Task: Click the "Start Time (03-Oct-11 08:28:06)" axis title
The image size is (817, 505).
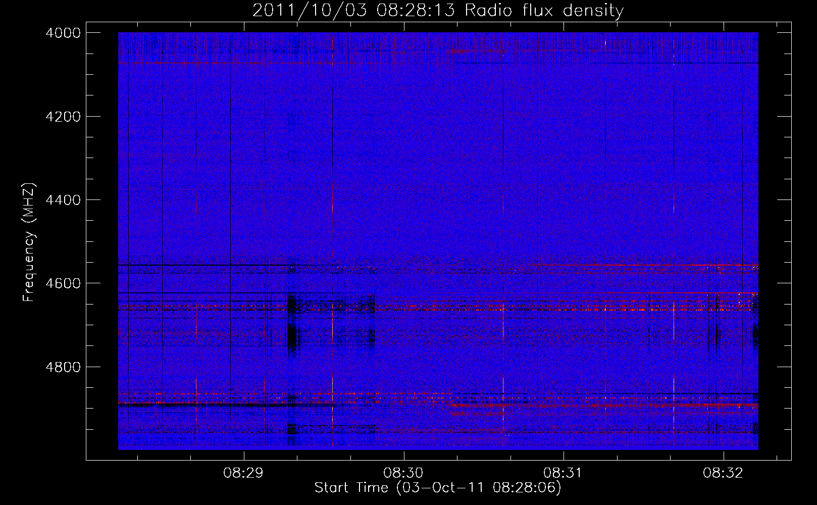Action: click(x=438, y=488)
